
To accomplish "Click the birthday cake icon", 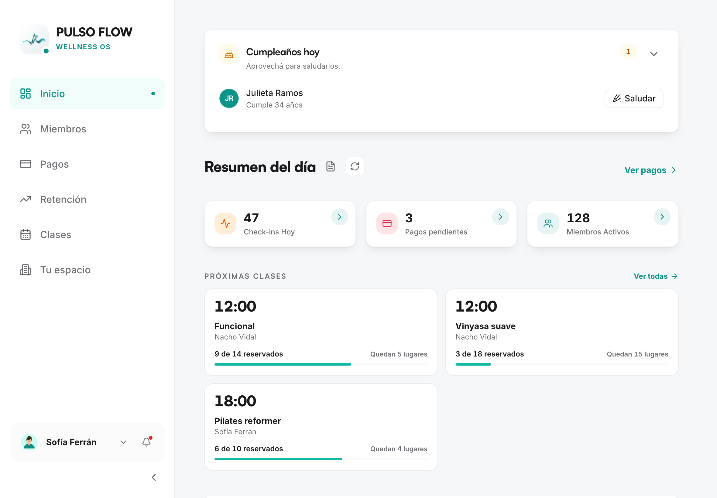I will click(229, 54).
